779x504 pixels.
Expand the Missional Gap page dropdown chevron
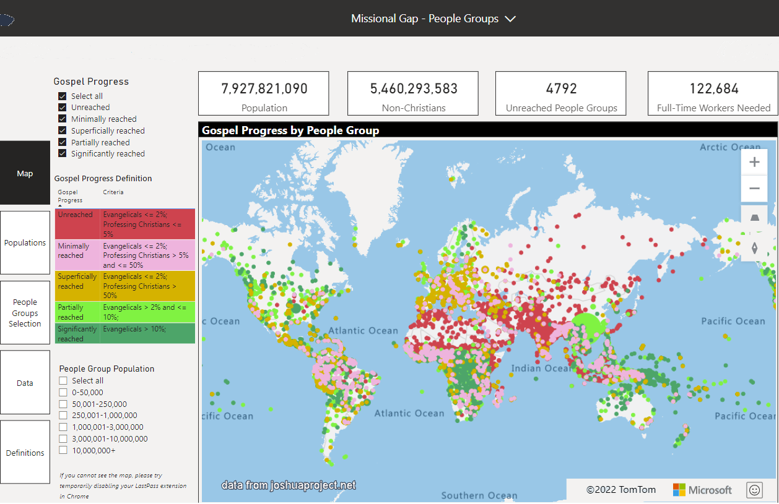point(510,19)
